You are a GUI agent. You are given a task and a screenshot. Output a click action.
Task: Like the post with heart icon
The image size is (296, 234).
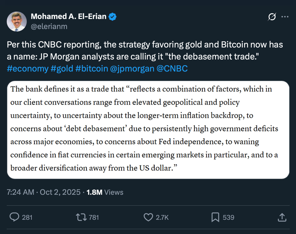tap(148, 217)
